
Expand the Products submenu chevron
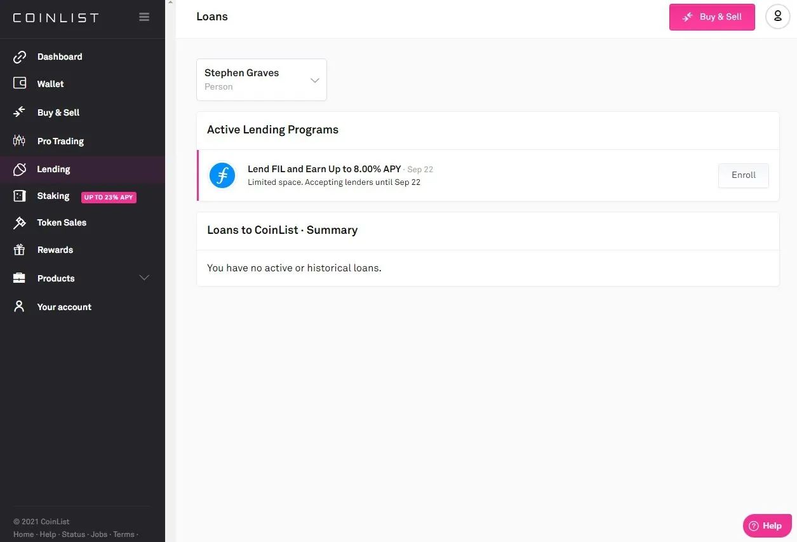144,278
